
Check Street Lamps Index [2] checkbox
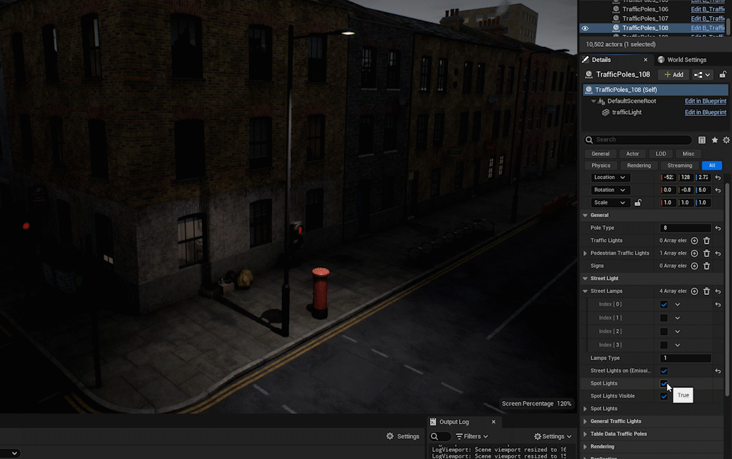(664, 331)
